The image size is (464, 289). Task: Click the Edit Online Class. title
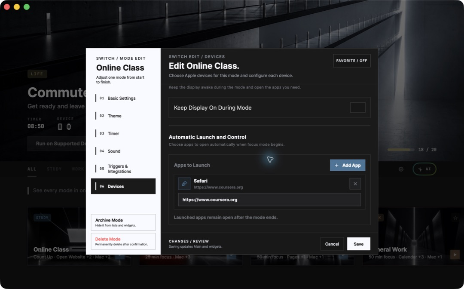[204, 66]
